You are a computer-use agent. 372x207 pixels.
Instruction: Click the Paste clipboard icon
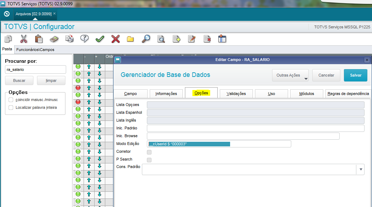click(39, 39)
